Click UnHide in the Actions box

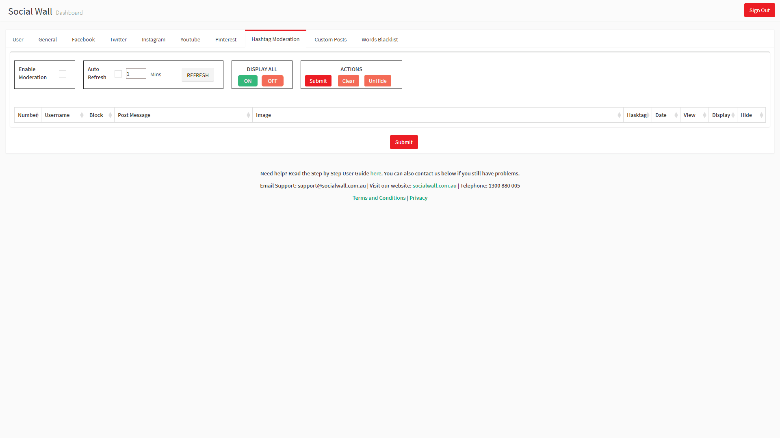tap(377, 81)
